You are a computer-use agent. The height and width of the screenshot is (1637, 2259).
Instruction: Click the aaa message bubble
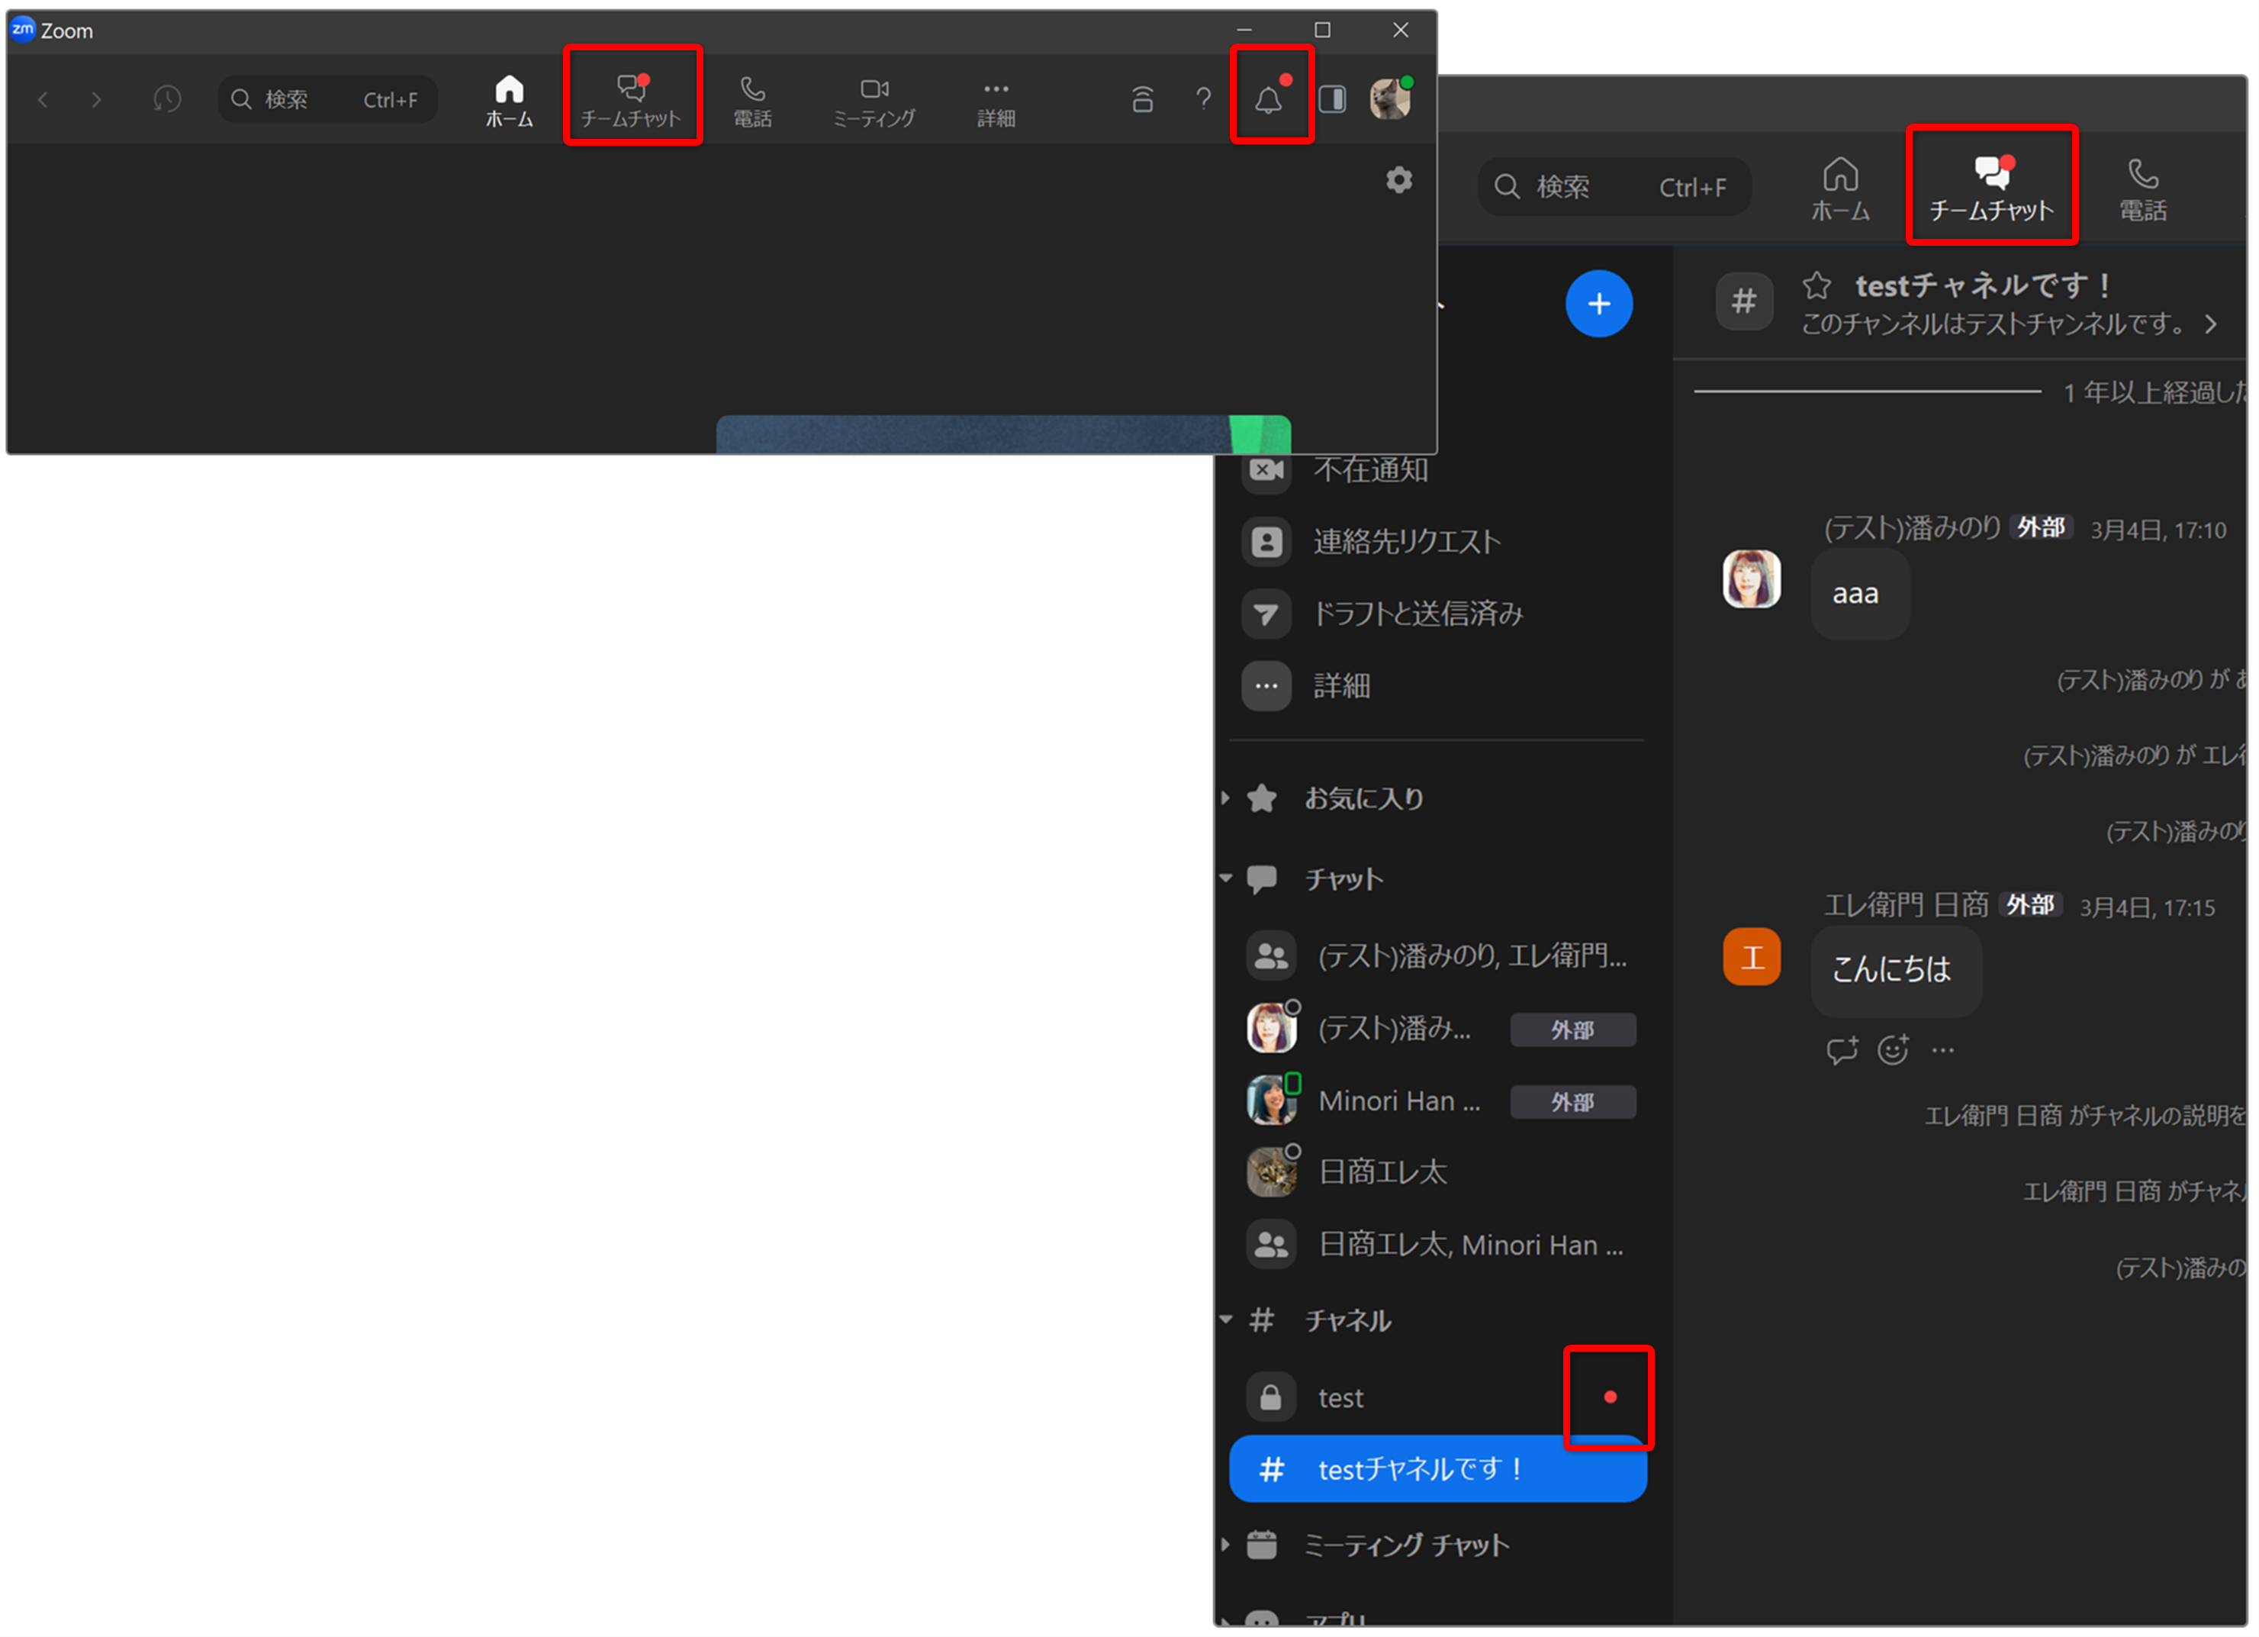(1859, 594)
